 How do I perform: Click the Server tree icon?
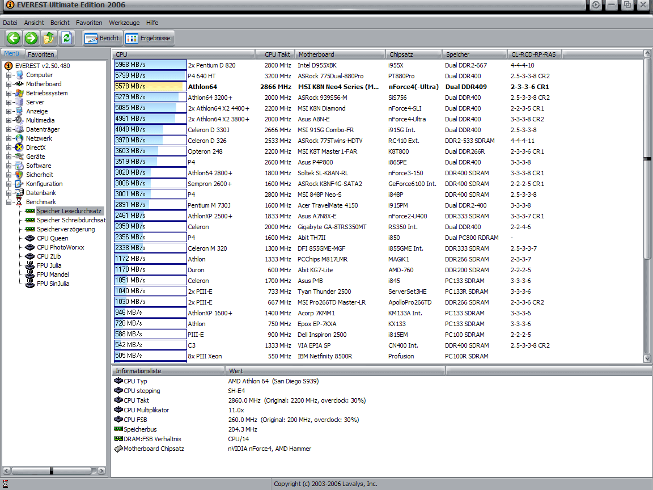pyautogui.click(x=19, y=102)
